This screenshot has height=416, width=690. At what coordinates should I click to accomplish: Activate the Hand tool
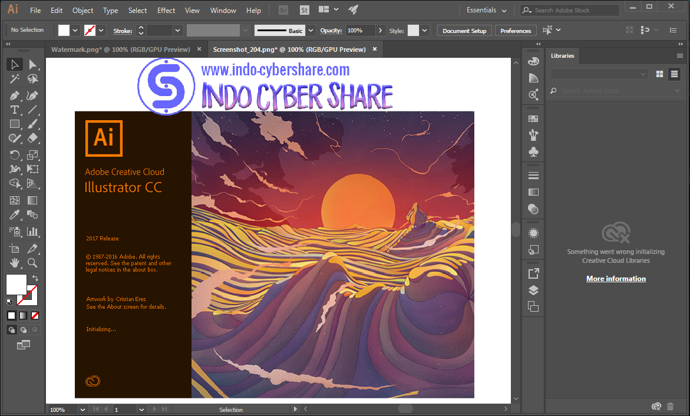[15, 263]
